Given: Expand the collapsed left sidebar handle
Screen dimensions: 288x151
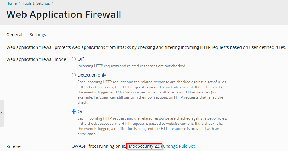Looking at the screenshot, I should click(x=2, y=113).
